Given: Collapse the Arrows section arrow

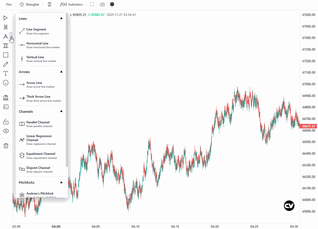Looking at the screenshot, I should [61, 71].
